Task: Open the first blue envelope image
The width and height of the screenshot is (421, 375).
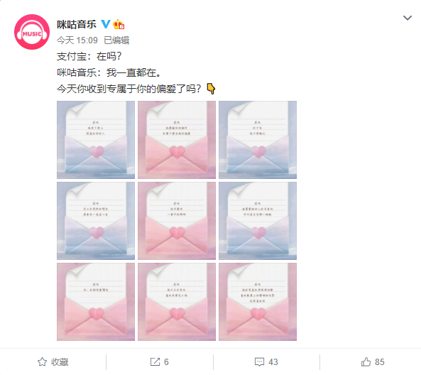Action: 96,140
